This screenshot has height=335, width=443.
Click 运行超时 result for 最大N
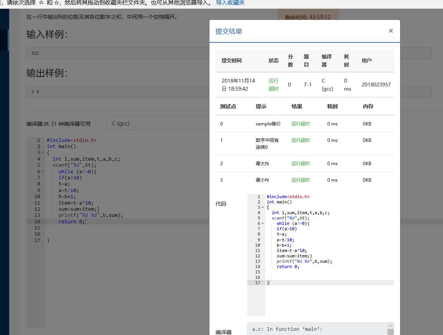point(301,163)
